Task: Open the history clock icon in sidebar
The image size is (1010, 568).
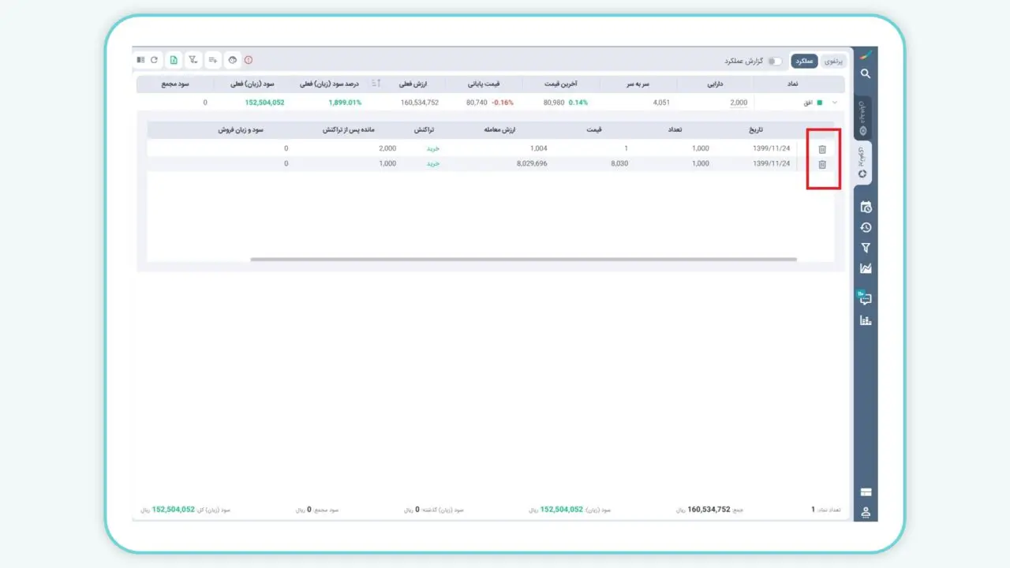Action: (x=866, y=228)
